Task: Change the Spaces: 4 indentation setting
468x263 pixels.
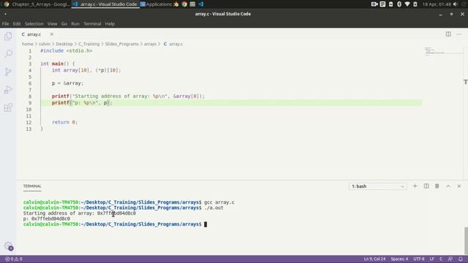Action: 399,259
